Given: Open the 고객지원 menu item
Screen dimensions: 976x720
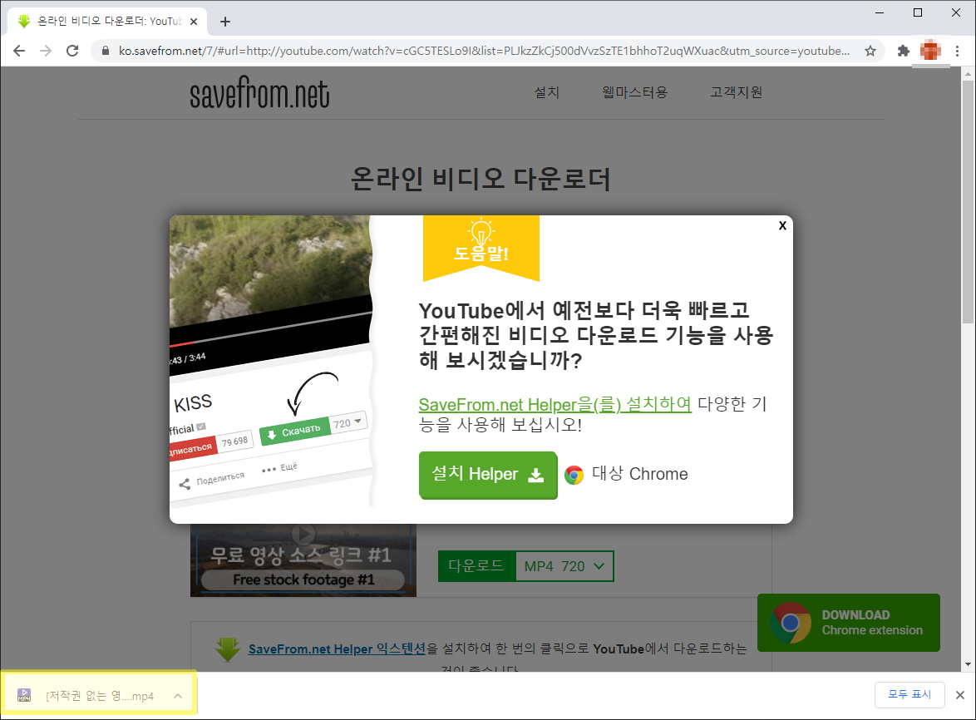Looking at the screenshot, I should tap(737, 92).
